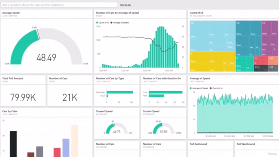This screenshot has height=157, width=279.
Task: Click the 53.80 westbound speed value
Action: pyautogui.click(x=163, y=132)
